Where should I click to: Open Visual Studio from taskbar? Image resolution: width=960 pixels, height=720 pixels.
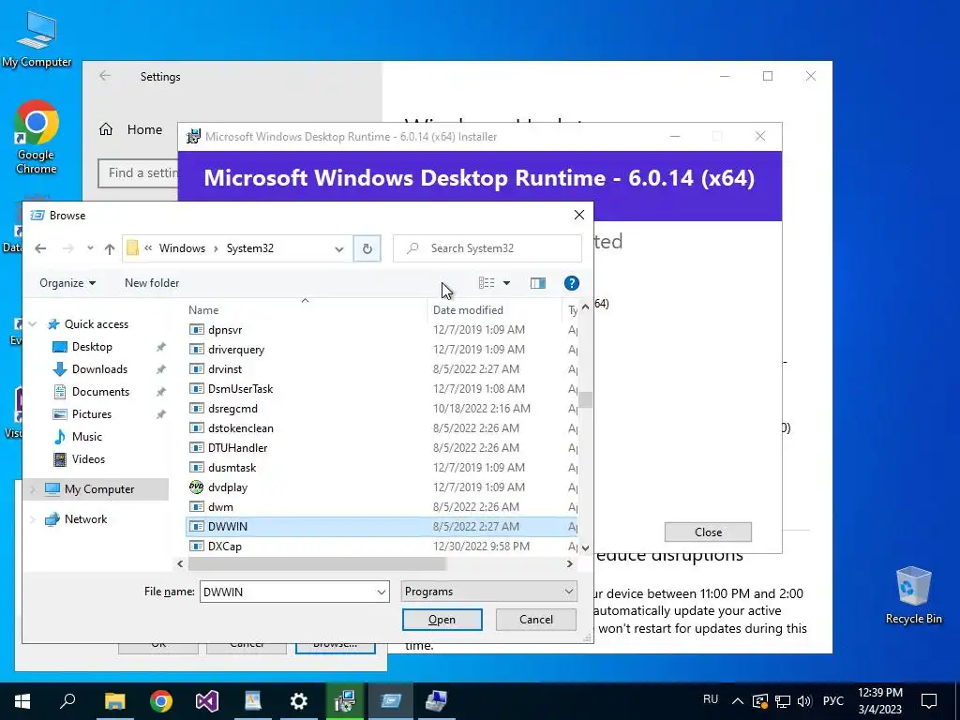pyautogui.click(x=207, y=700)
